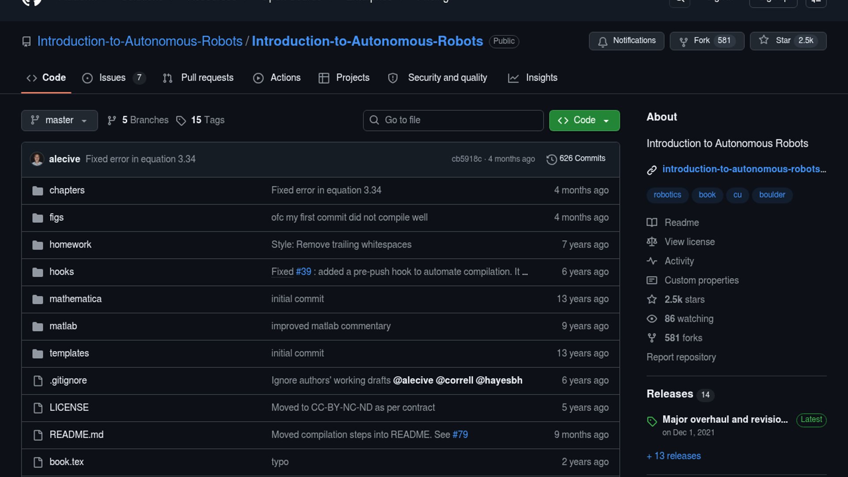848x477 pixels.
Task: Open owner Introduction-to-Autonomous-Robots organization link
Action: pos(140,41)
